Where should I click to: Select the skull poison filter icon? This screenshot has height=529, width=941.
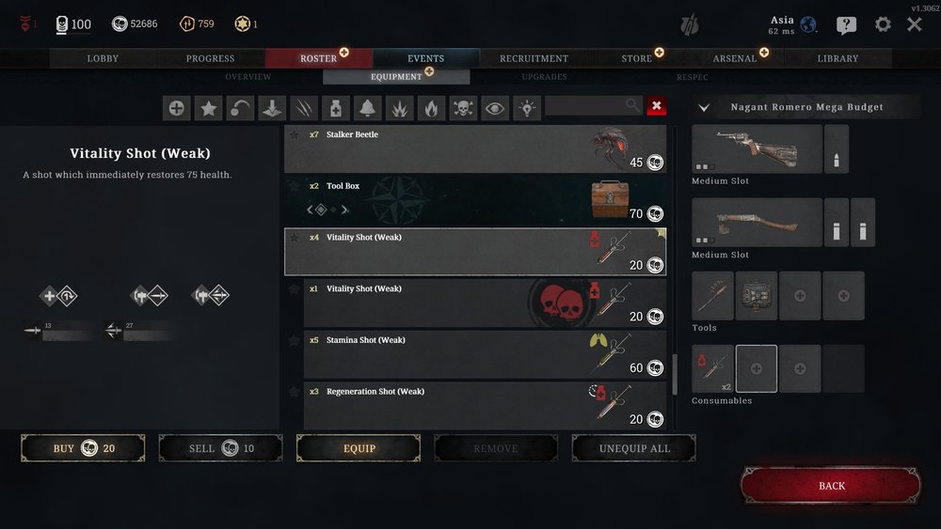[x=463, y=108]
